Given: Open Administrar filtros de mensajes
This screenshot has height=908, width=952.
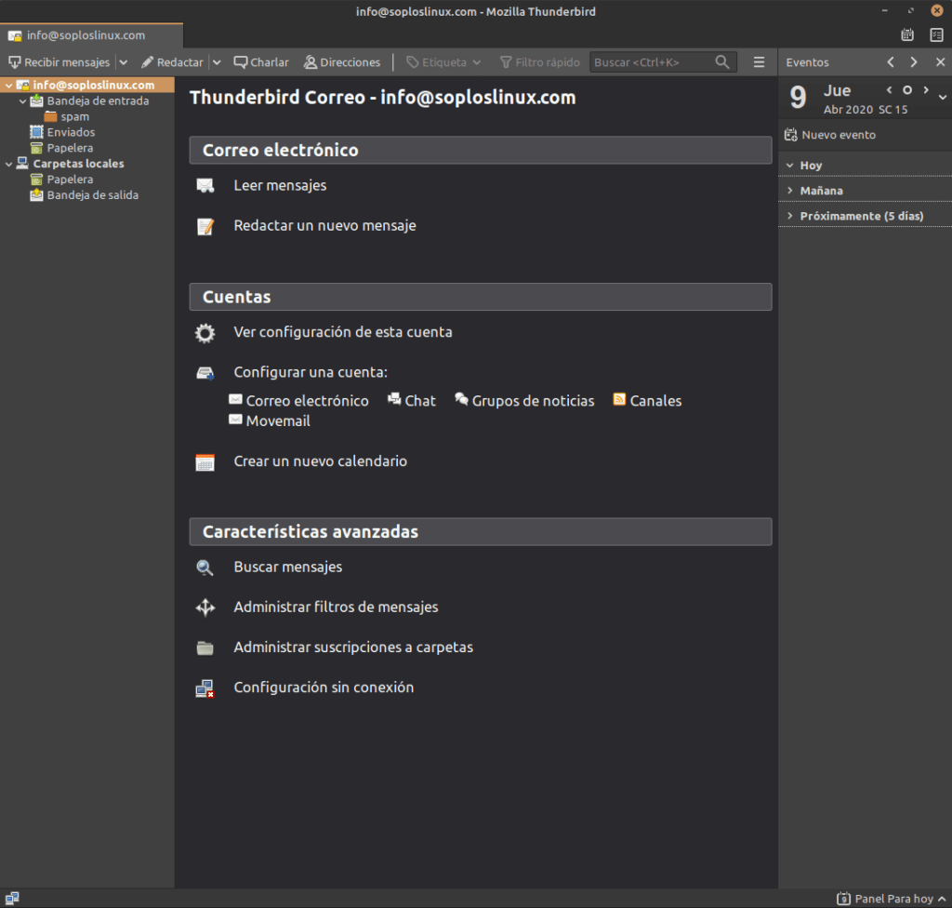Looking at the screenshot, I should pyautogui.click(x=336, y=608).
